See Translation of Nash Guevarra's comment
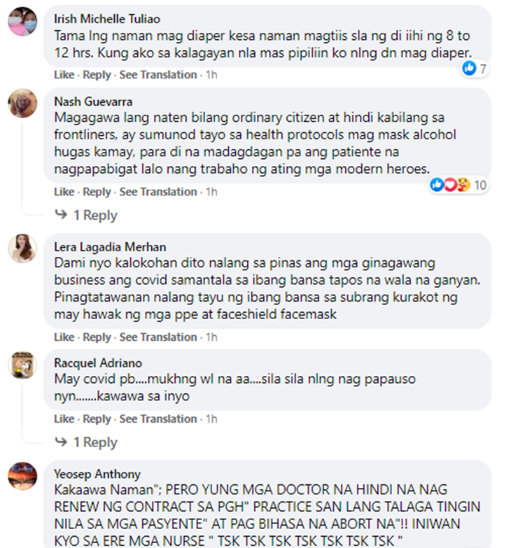The width and height of the screenshot is (525, 548). tap(158, 192)
